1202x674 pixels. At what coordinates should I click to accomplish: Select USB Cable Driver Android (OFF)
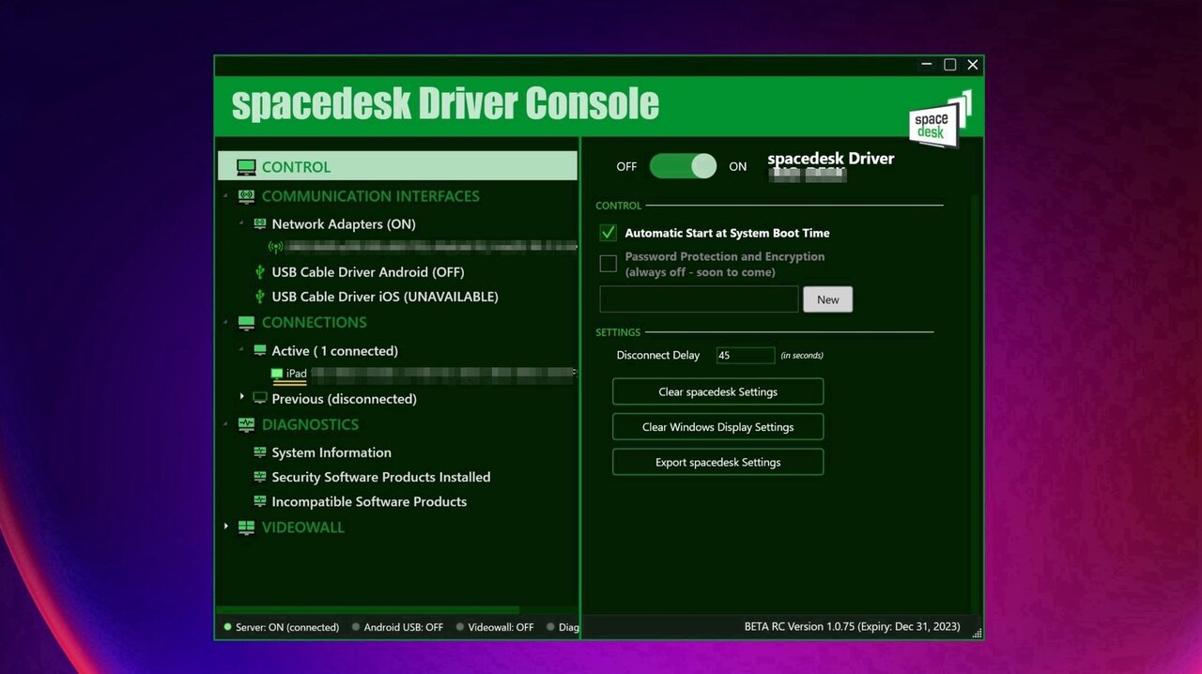[x=368, y=272]
